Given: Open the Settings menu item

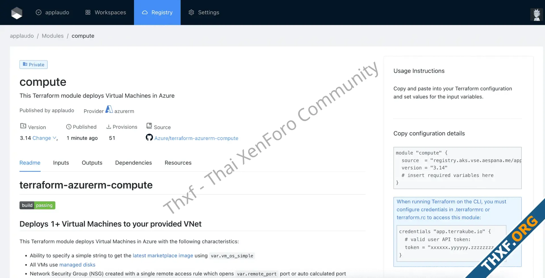Looking at the screenshot, I should tap(204, 12).
